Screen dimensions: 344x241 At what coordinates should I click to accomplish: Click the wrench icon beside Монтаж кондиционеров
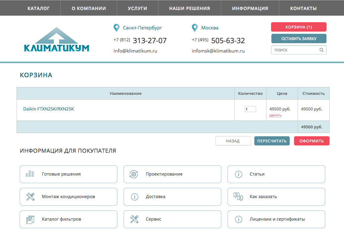click(x=30, y=197)
